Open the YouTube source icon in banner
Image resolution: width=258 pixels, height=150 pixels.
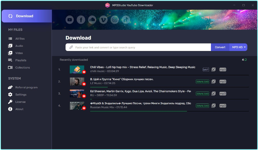(x=69, y=20)
